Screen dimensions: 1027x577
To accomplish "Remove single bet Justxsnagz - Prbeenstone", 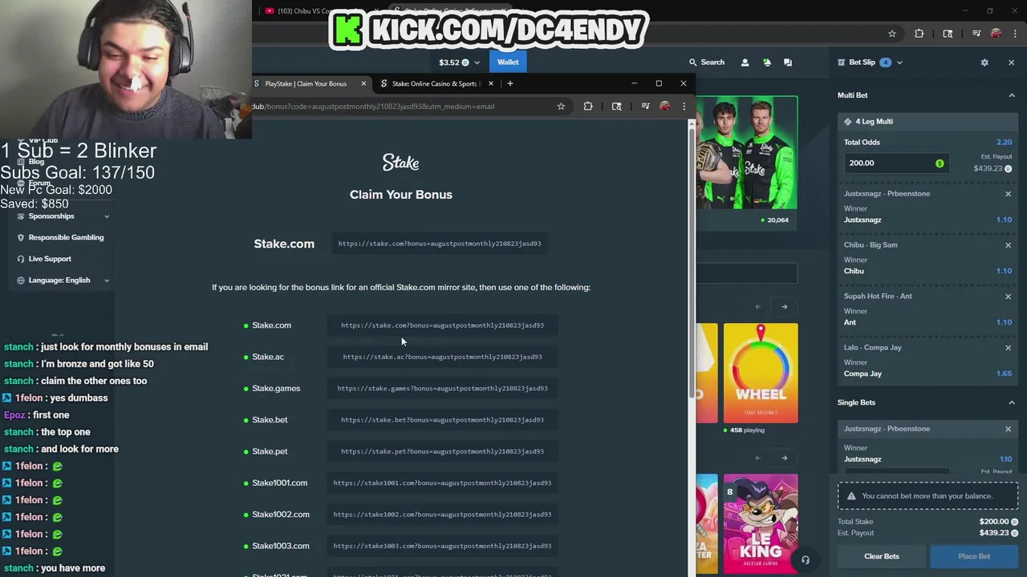I will pos(1009,429).
